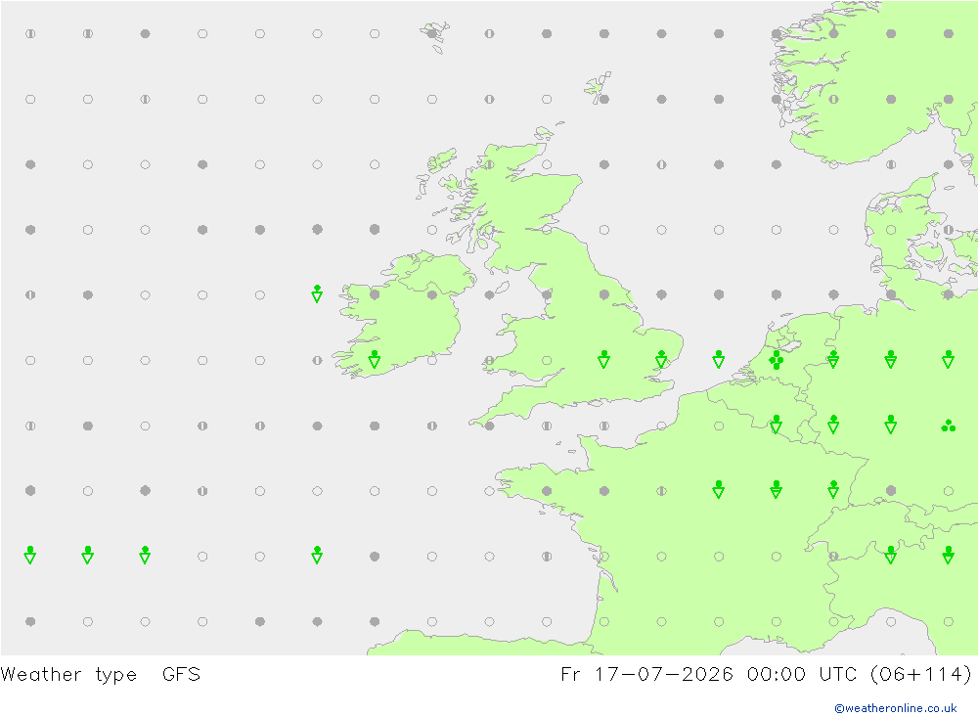Select the filled gray dot over Northern Ireland

[431, 294]
